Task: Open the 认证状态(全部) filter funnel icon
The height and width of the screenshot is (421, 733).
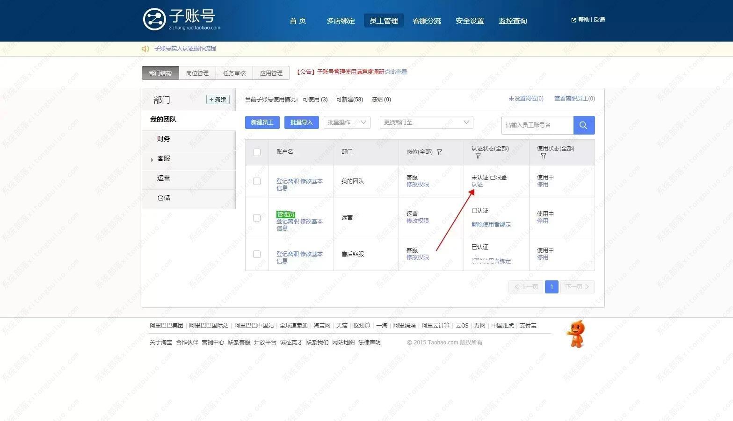Action: (x=478, y=156)
